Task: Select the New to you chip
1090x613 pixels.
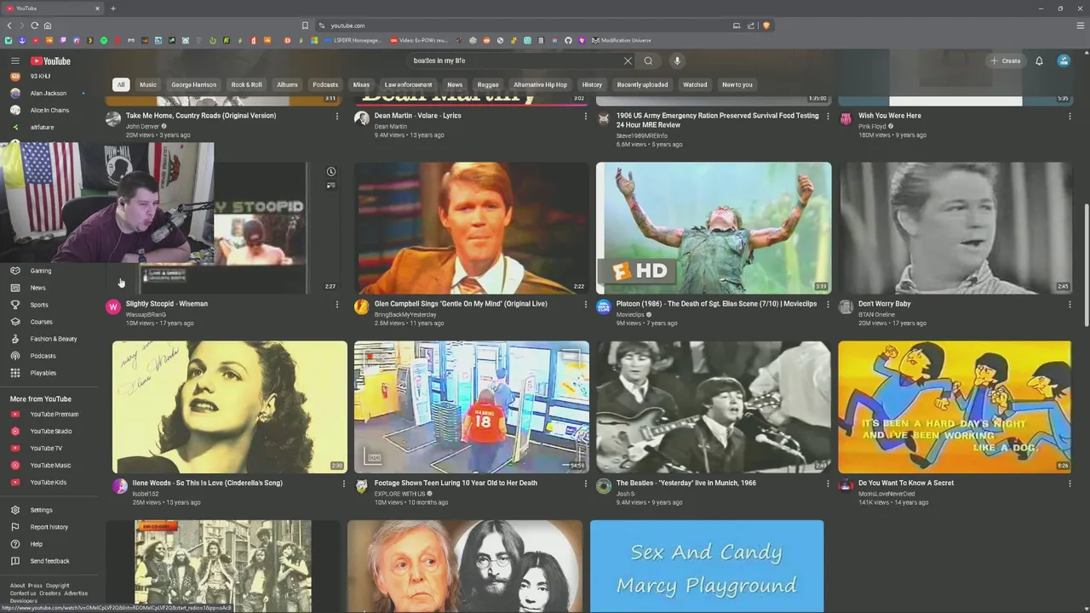Action: [x=737, y=84]
